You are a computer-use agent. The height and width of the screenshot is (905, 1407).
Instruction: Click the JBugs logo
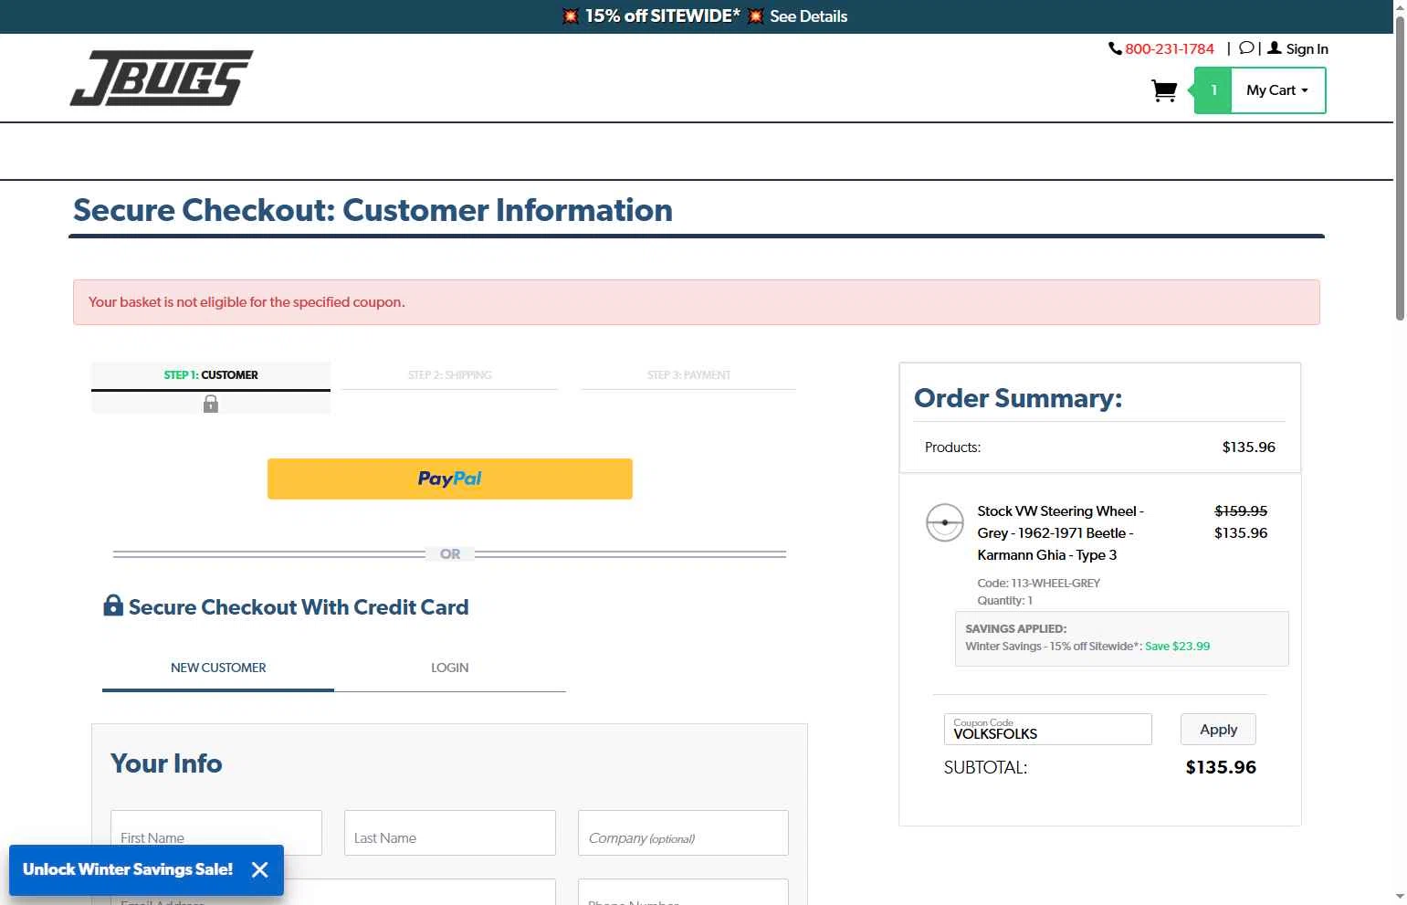pyautogui.click(x=162, y=79)
